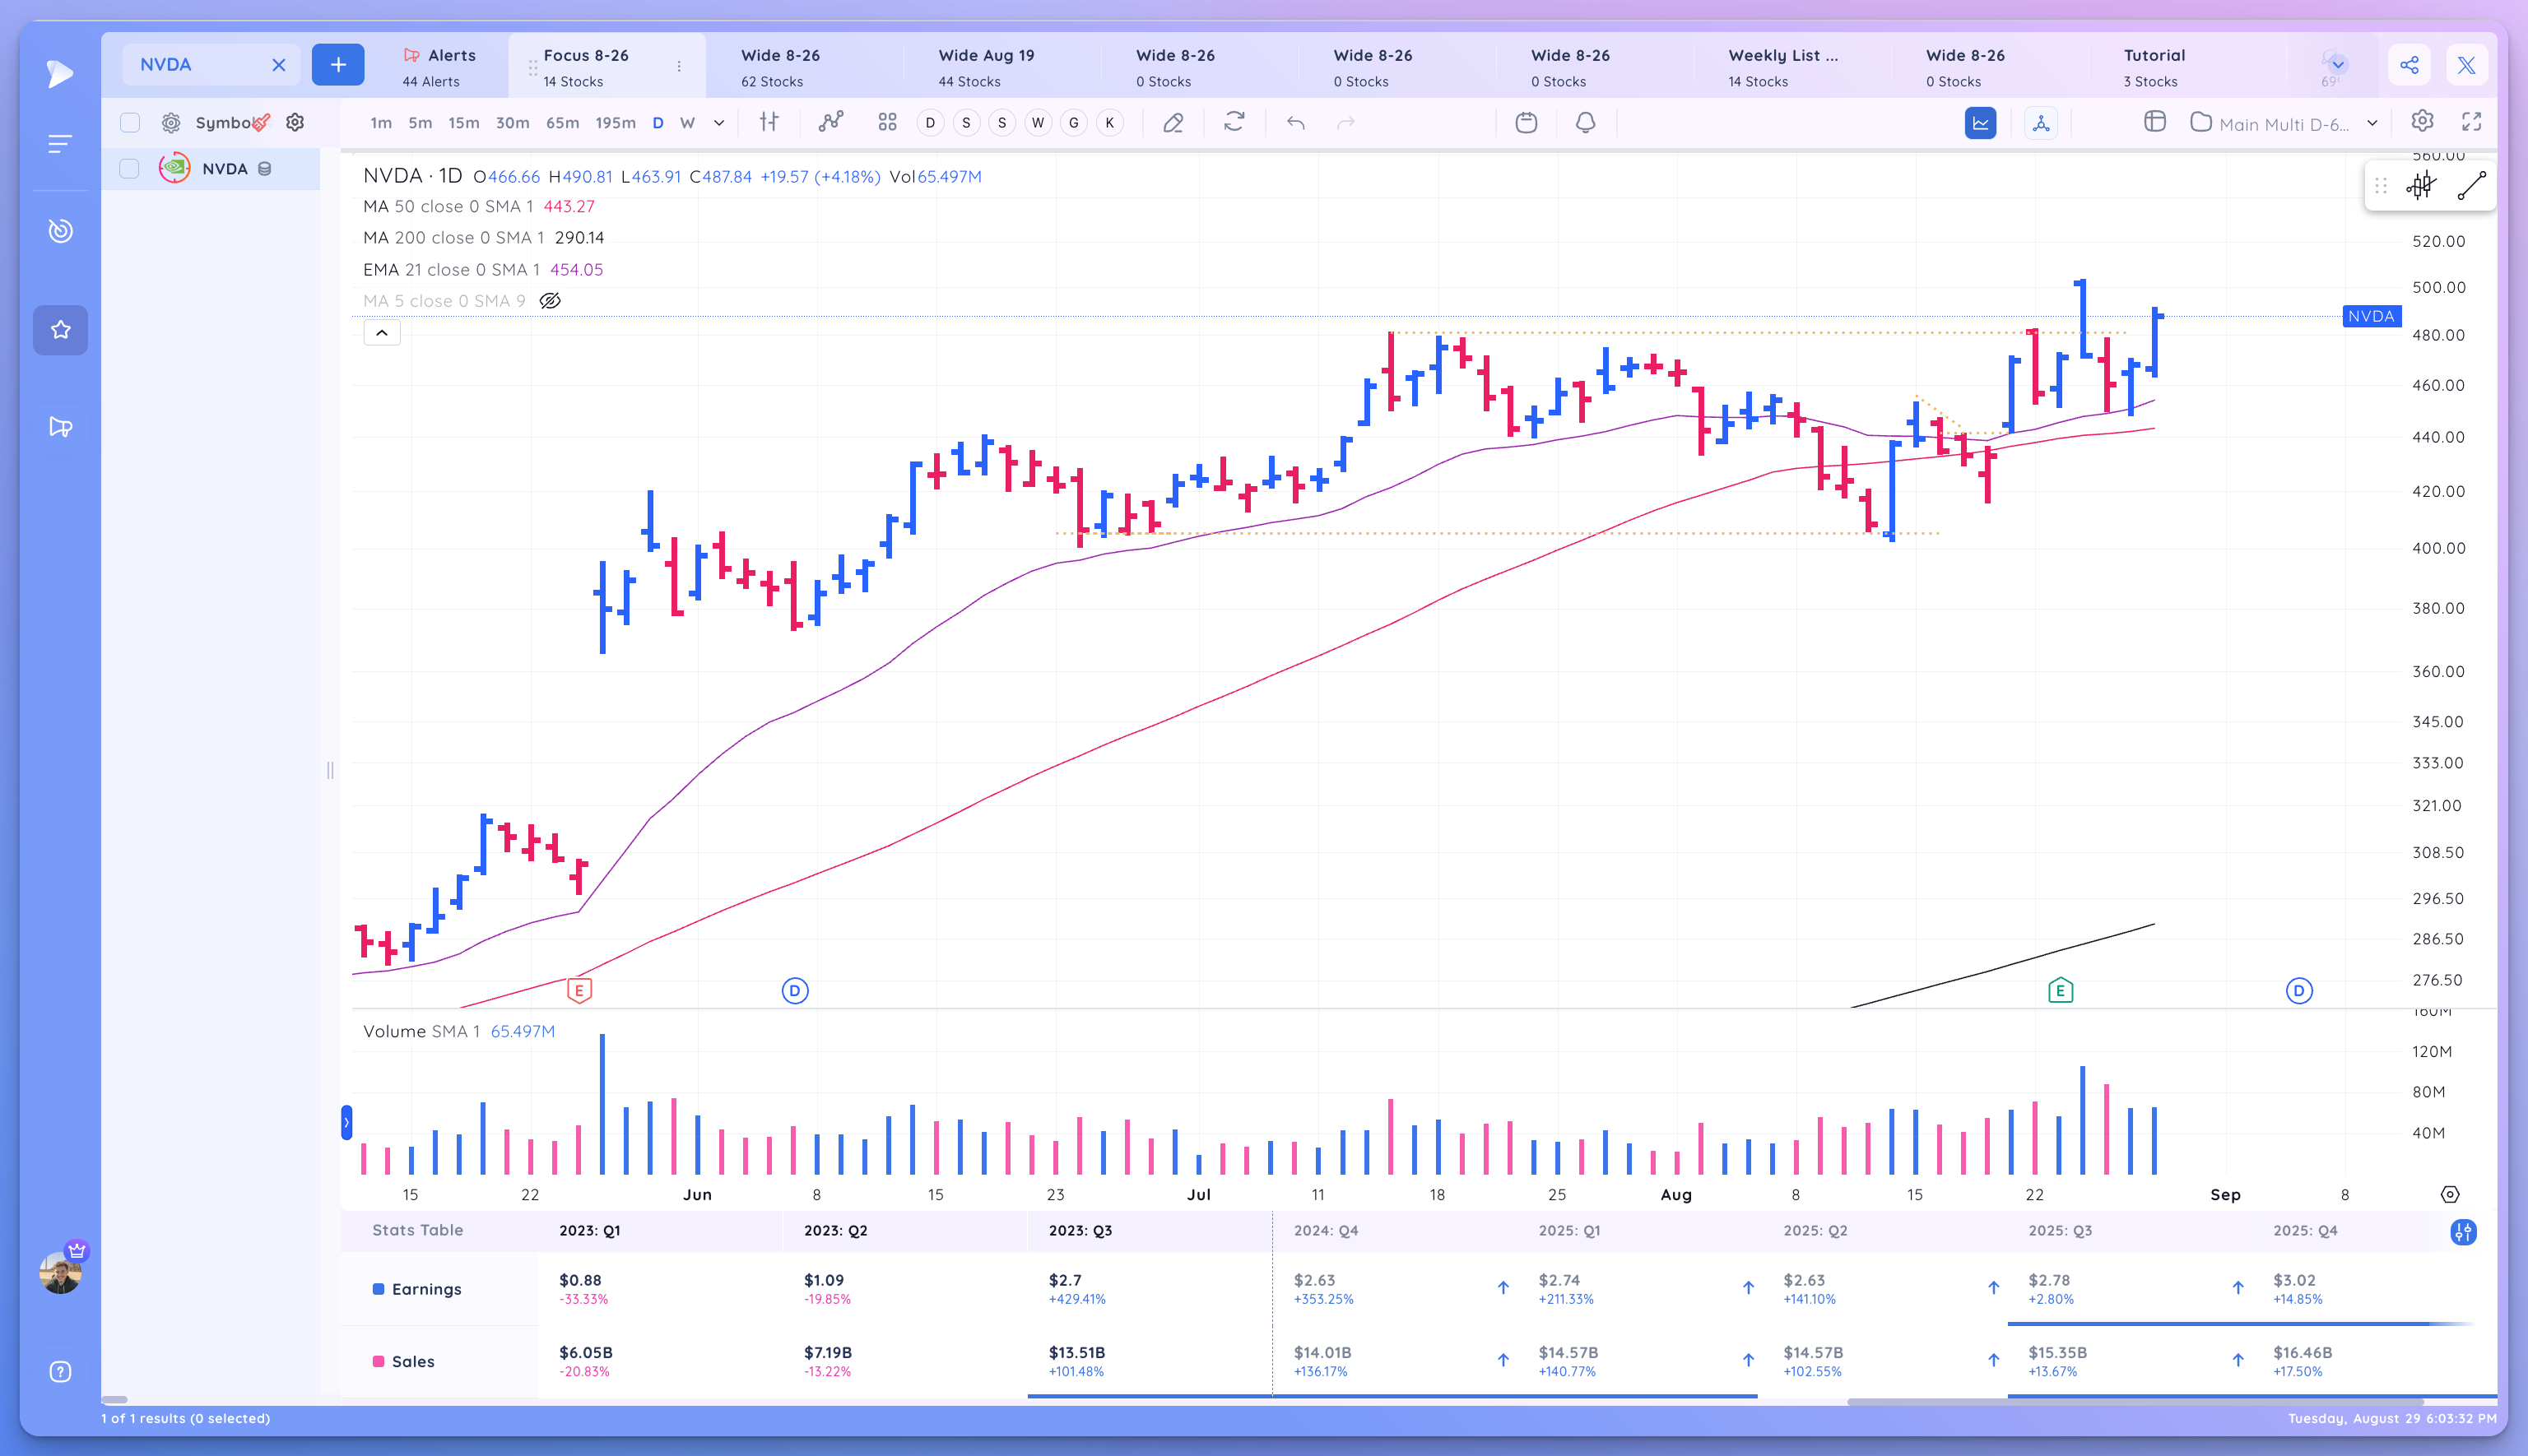Screen dimensions: 2528x1456
Task: Open watchlist column settings gear
Action: (x=295, y=122)
